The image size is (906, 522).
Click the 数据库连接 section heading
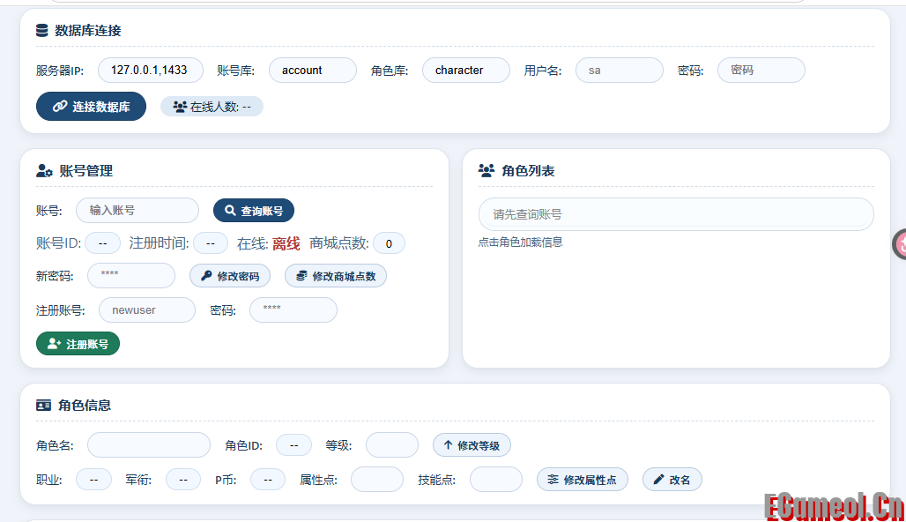(x=88, y=31)
